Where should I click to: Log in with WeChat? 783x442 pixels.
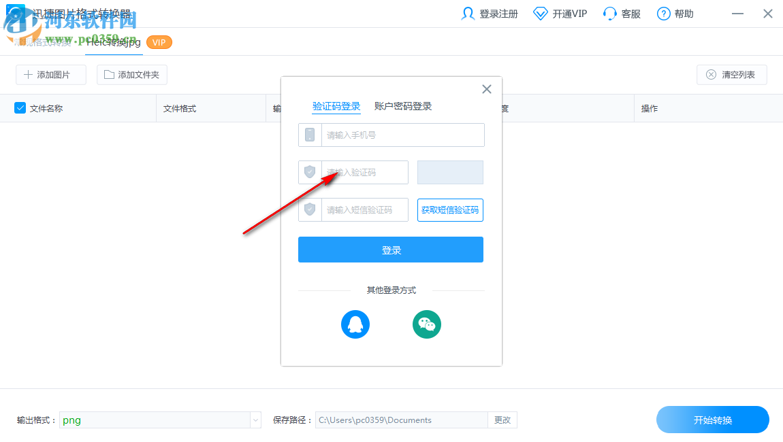click(x=427, y=324)
